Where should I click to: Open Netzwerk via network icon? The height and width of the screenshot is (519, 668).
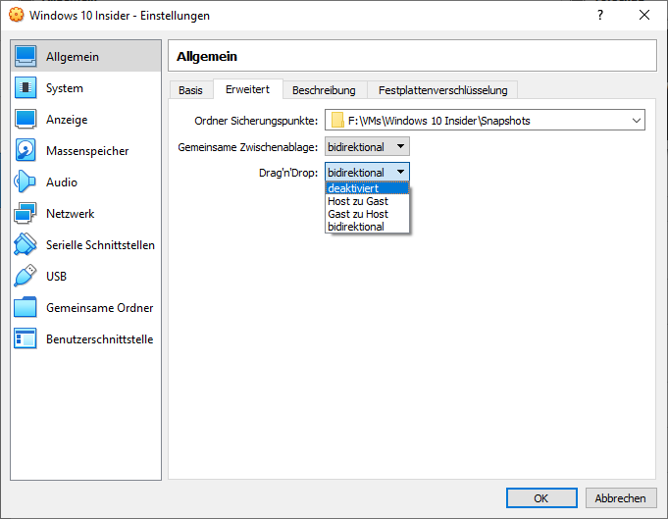(26, 214)
